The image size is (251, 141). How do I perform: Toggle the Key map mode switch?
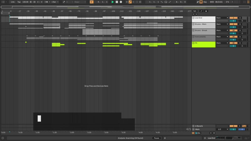click(x=205, y=2)
